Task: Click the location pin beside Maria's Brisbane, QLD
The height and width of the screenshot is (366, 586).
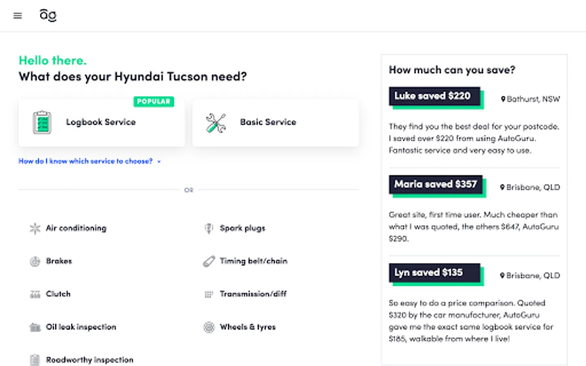Action: 503,187
